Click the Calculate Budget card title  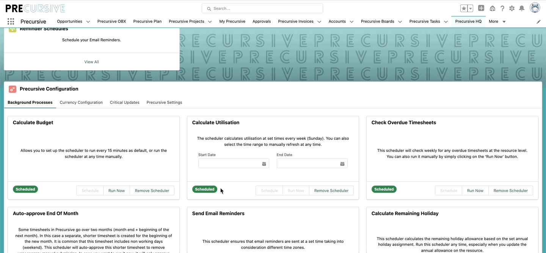(x=33, y=122)
